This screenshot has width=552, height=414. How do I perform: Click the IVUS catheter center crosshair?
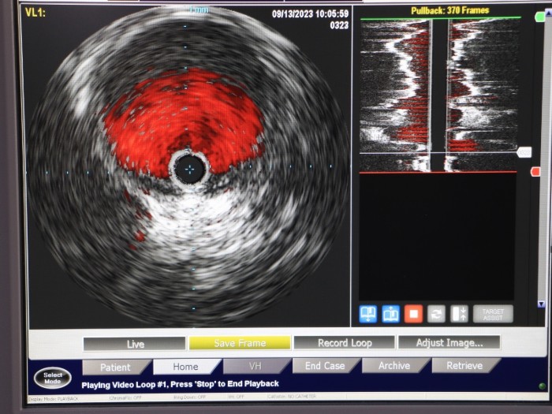point(188,166)
